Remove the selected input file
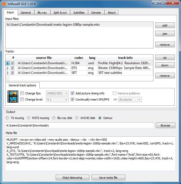Screen dimensions: 181x184 click(165, 45)
